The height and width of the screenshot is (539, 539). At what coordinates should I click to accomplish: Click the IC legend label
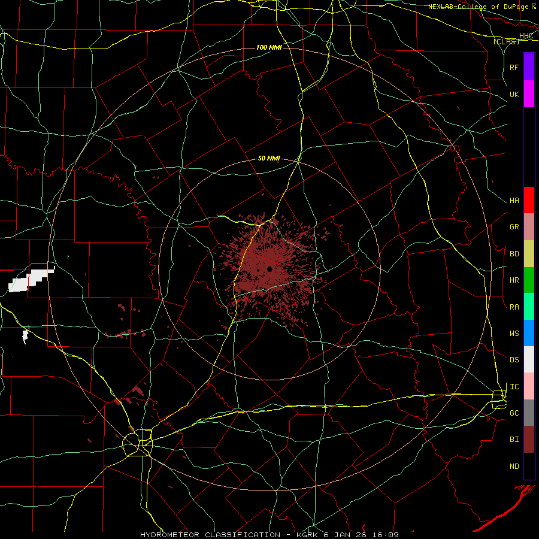point(514,387)
